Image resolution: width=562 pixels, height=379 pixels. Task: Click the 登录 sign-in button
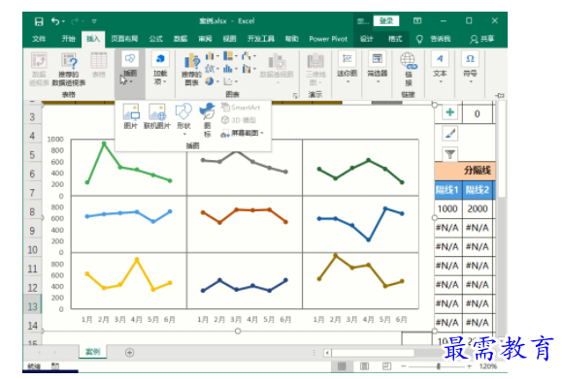(x=386, y=21)
